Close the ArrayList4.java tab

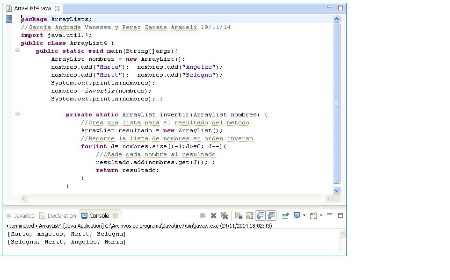(57, 8)
